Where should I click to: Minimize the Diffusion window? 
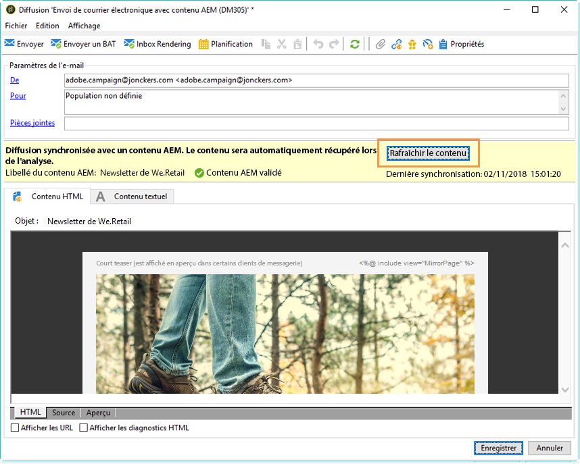tap(507, 9)
